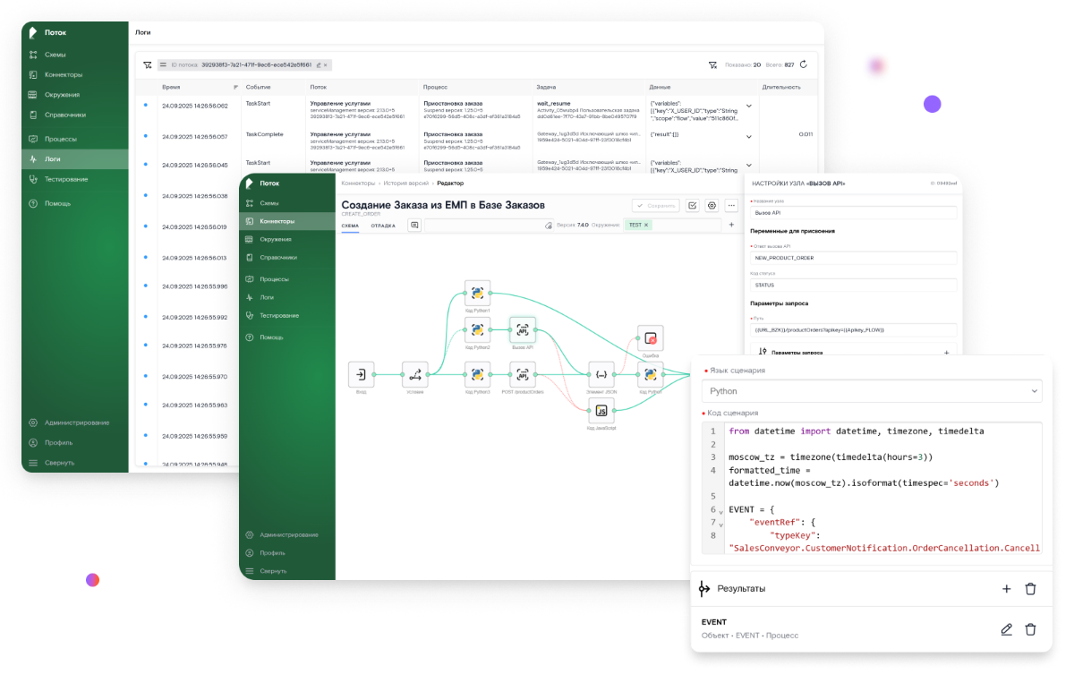Delete the EVENT result with the trash icon

click(x=1030, y=629)
